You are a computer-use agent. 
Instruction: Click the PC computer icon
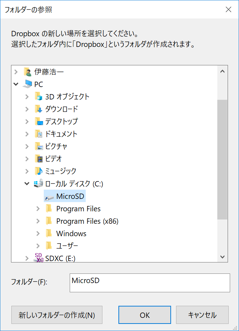pyautogui.click(x=27, y=84)
